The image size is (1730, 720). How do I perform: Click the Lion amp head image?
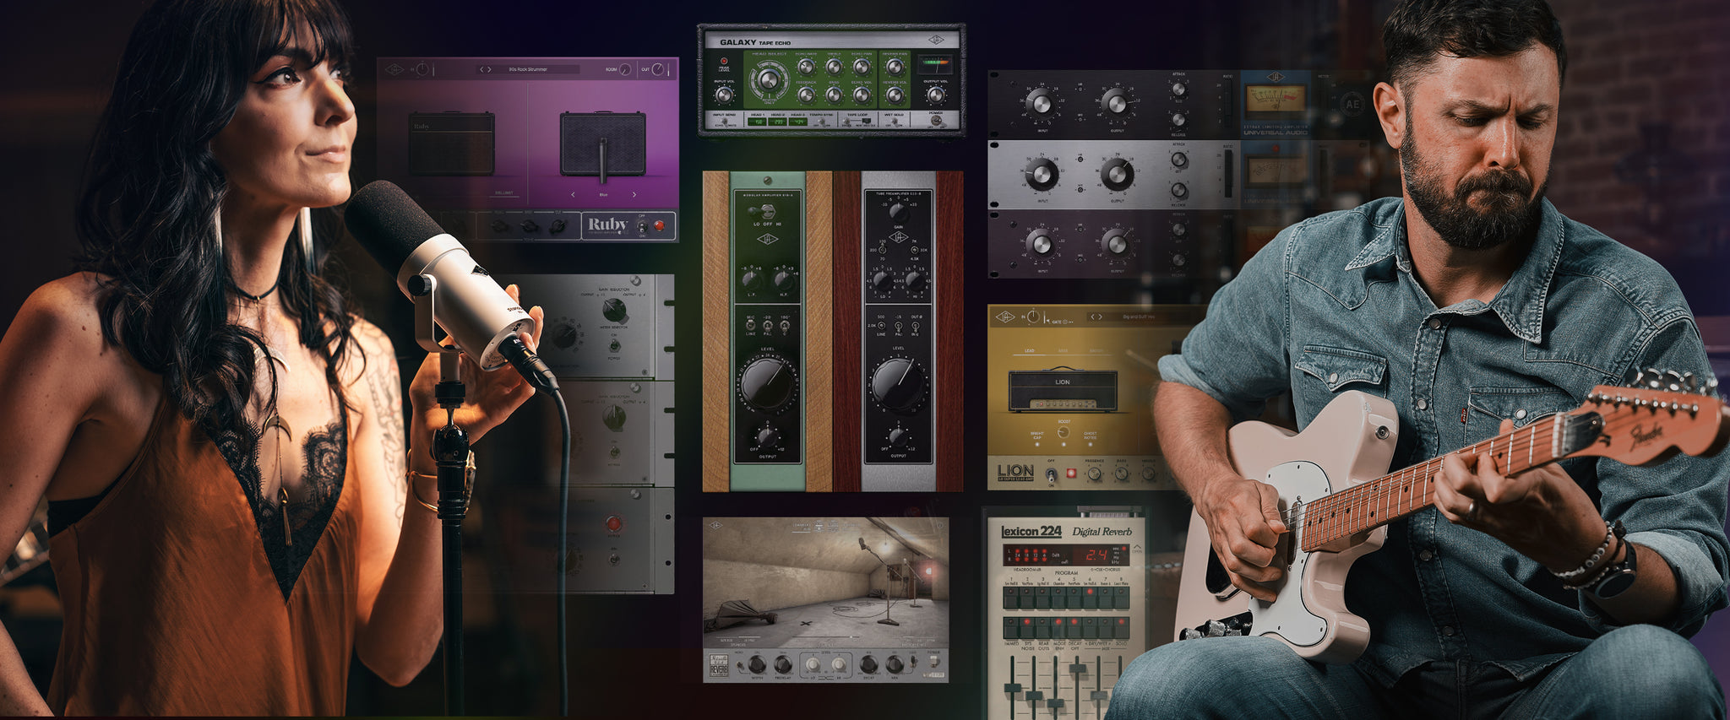pyautogui.click(x=1061, y=390)
